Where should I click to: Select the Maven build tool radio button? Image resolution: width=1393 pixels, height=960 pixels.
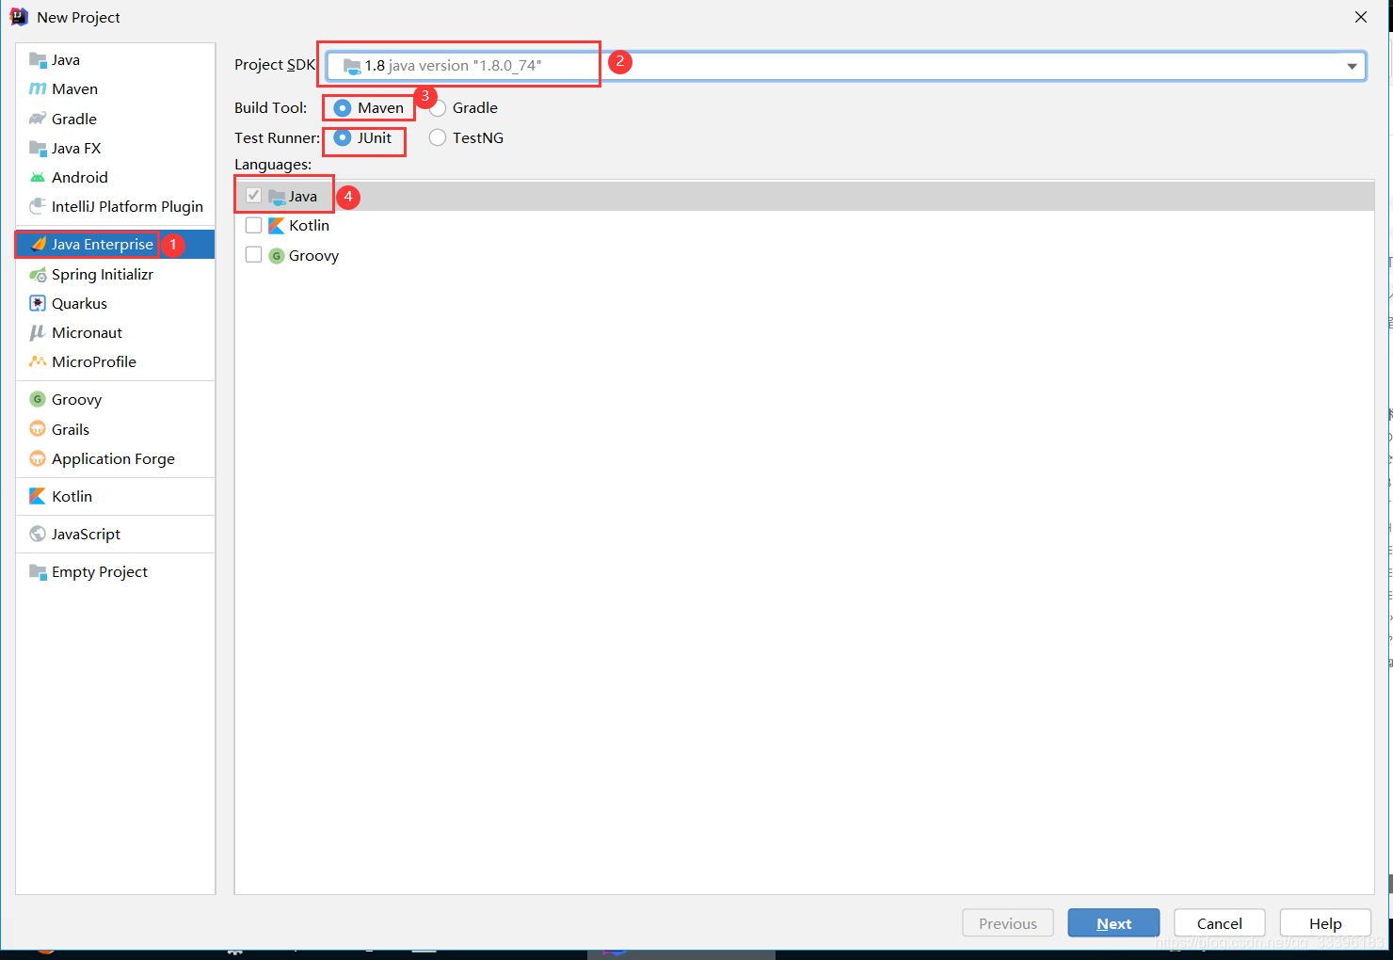(343, 108)
